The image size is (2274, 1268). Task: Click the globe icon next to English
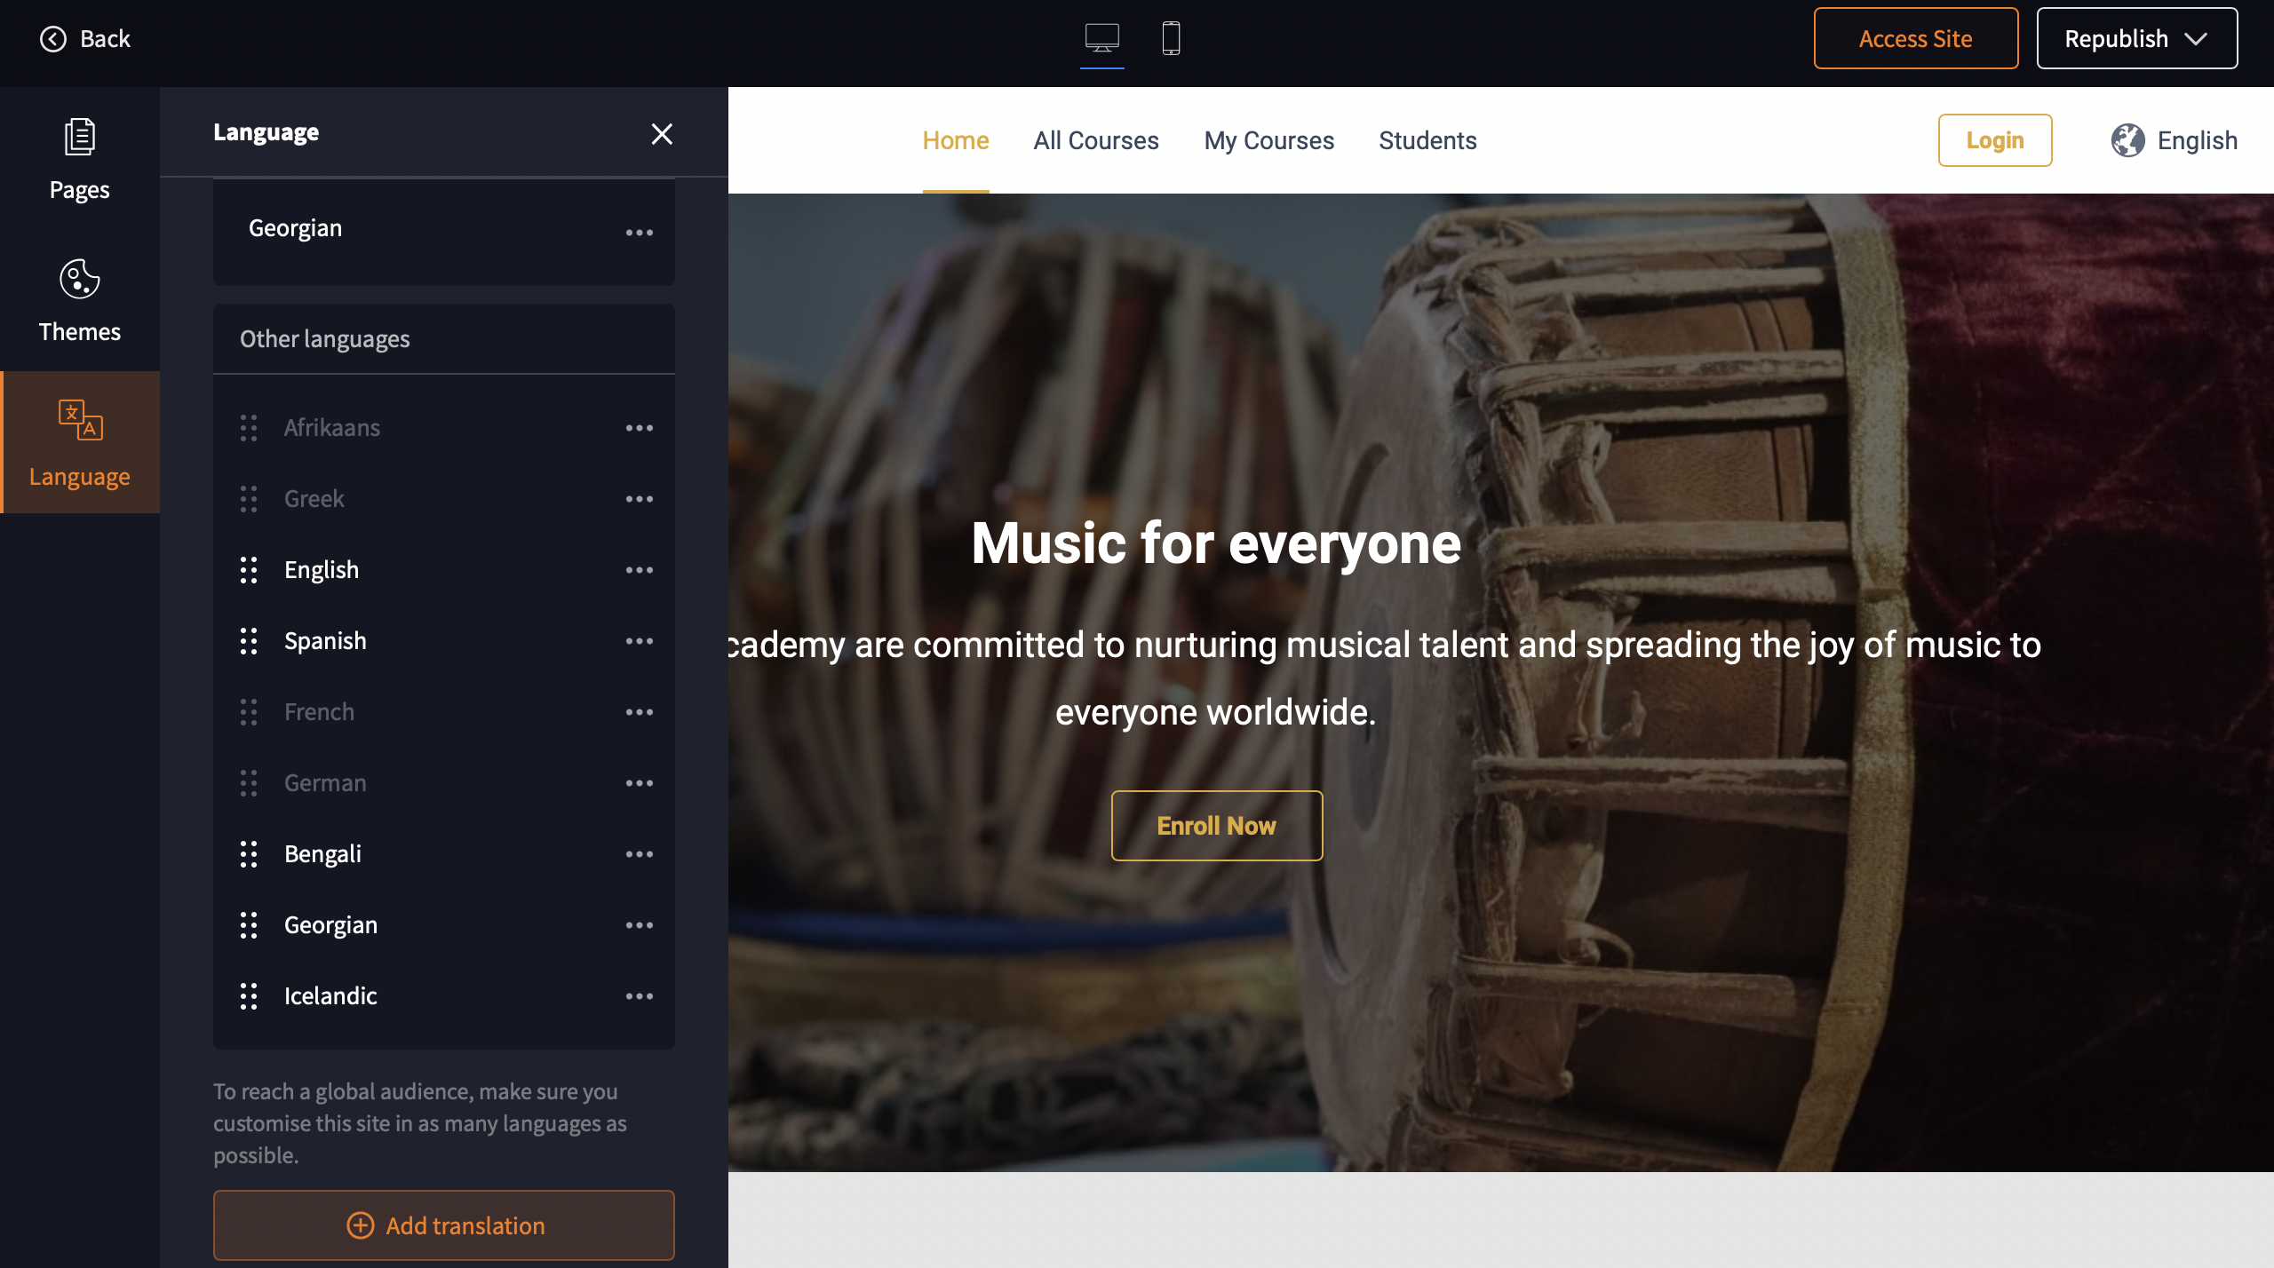pyautogui.click(x=2126, y=139)
